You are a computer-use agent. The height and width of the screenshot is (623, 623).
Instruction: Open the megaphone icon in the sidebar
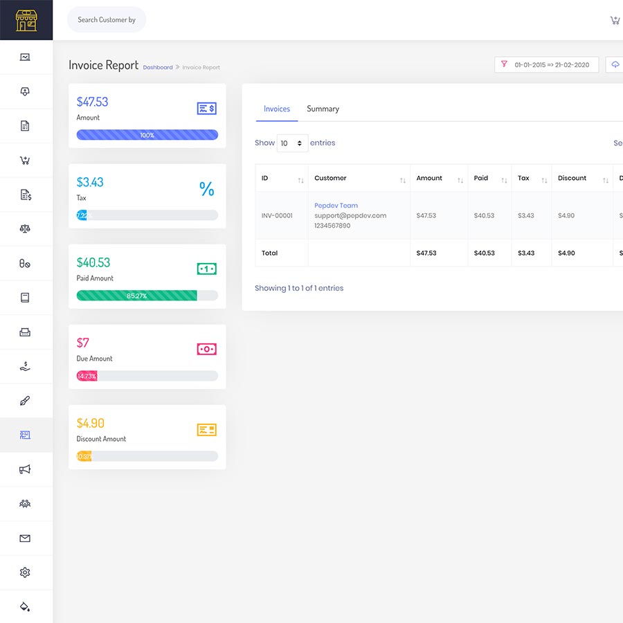[25, 469]
